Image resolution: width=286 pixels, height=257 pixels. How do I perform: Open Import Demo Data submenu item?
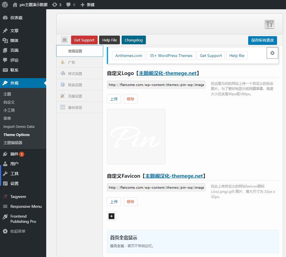(x=19, y=127)
